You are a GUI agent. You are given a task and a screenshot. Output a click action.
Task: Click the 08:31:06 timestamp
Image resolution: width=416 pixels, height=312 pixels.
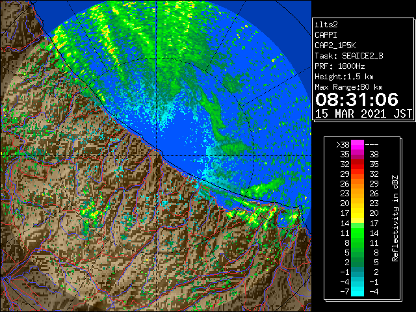tap(357, 99)
